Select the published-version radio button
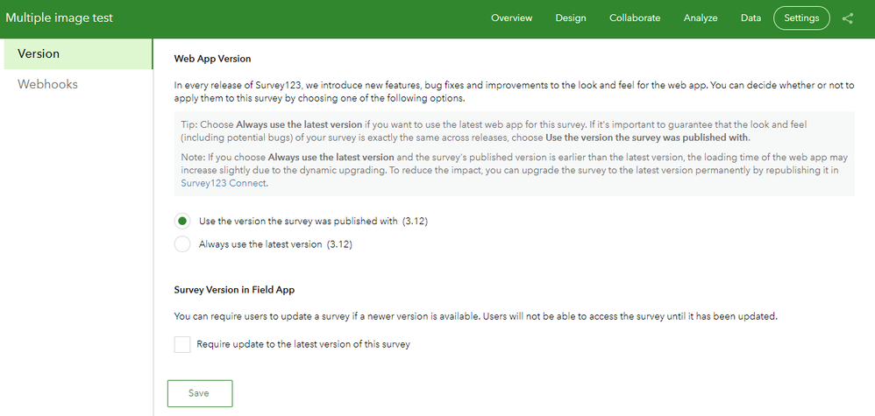This screenshot has height=416, width=875. [183, 221]
